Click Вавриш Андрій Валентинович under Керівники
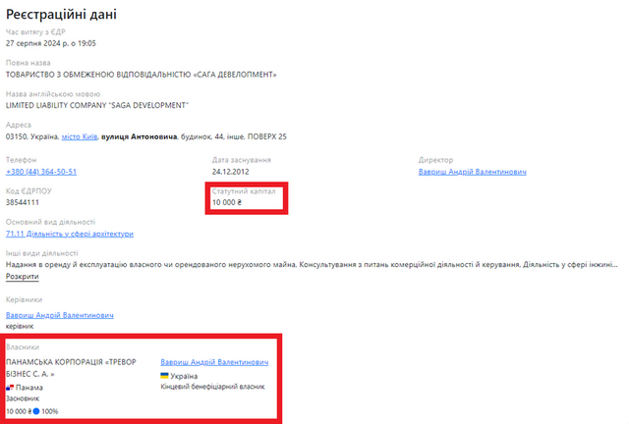This screenshot has width=629, height=424. (x=60, y=315)
